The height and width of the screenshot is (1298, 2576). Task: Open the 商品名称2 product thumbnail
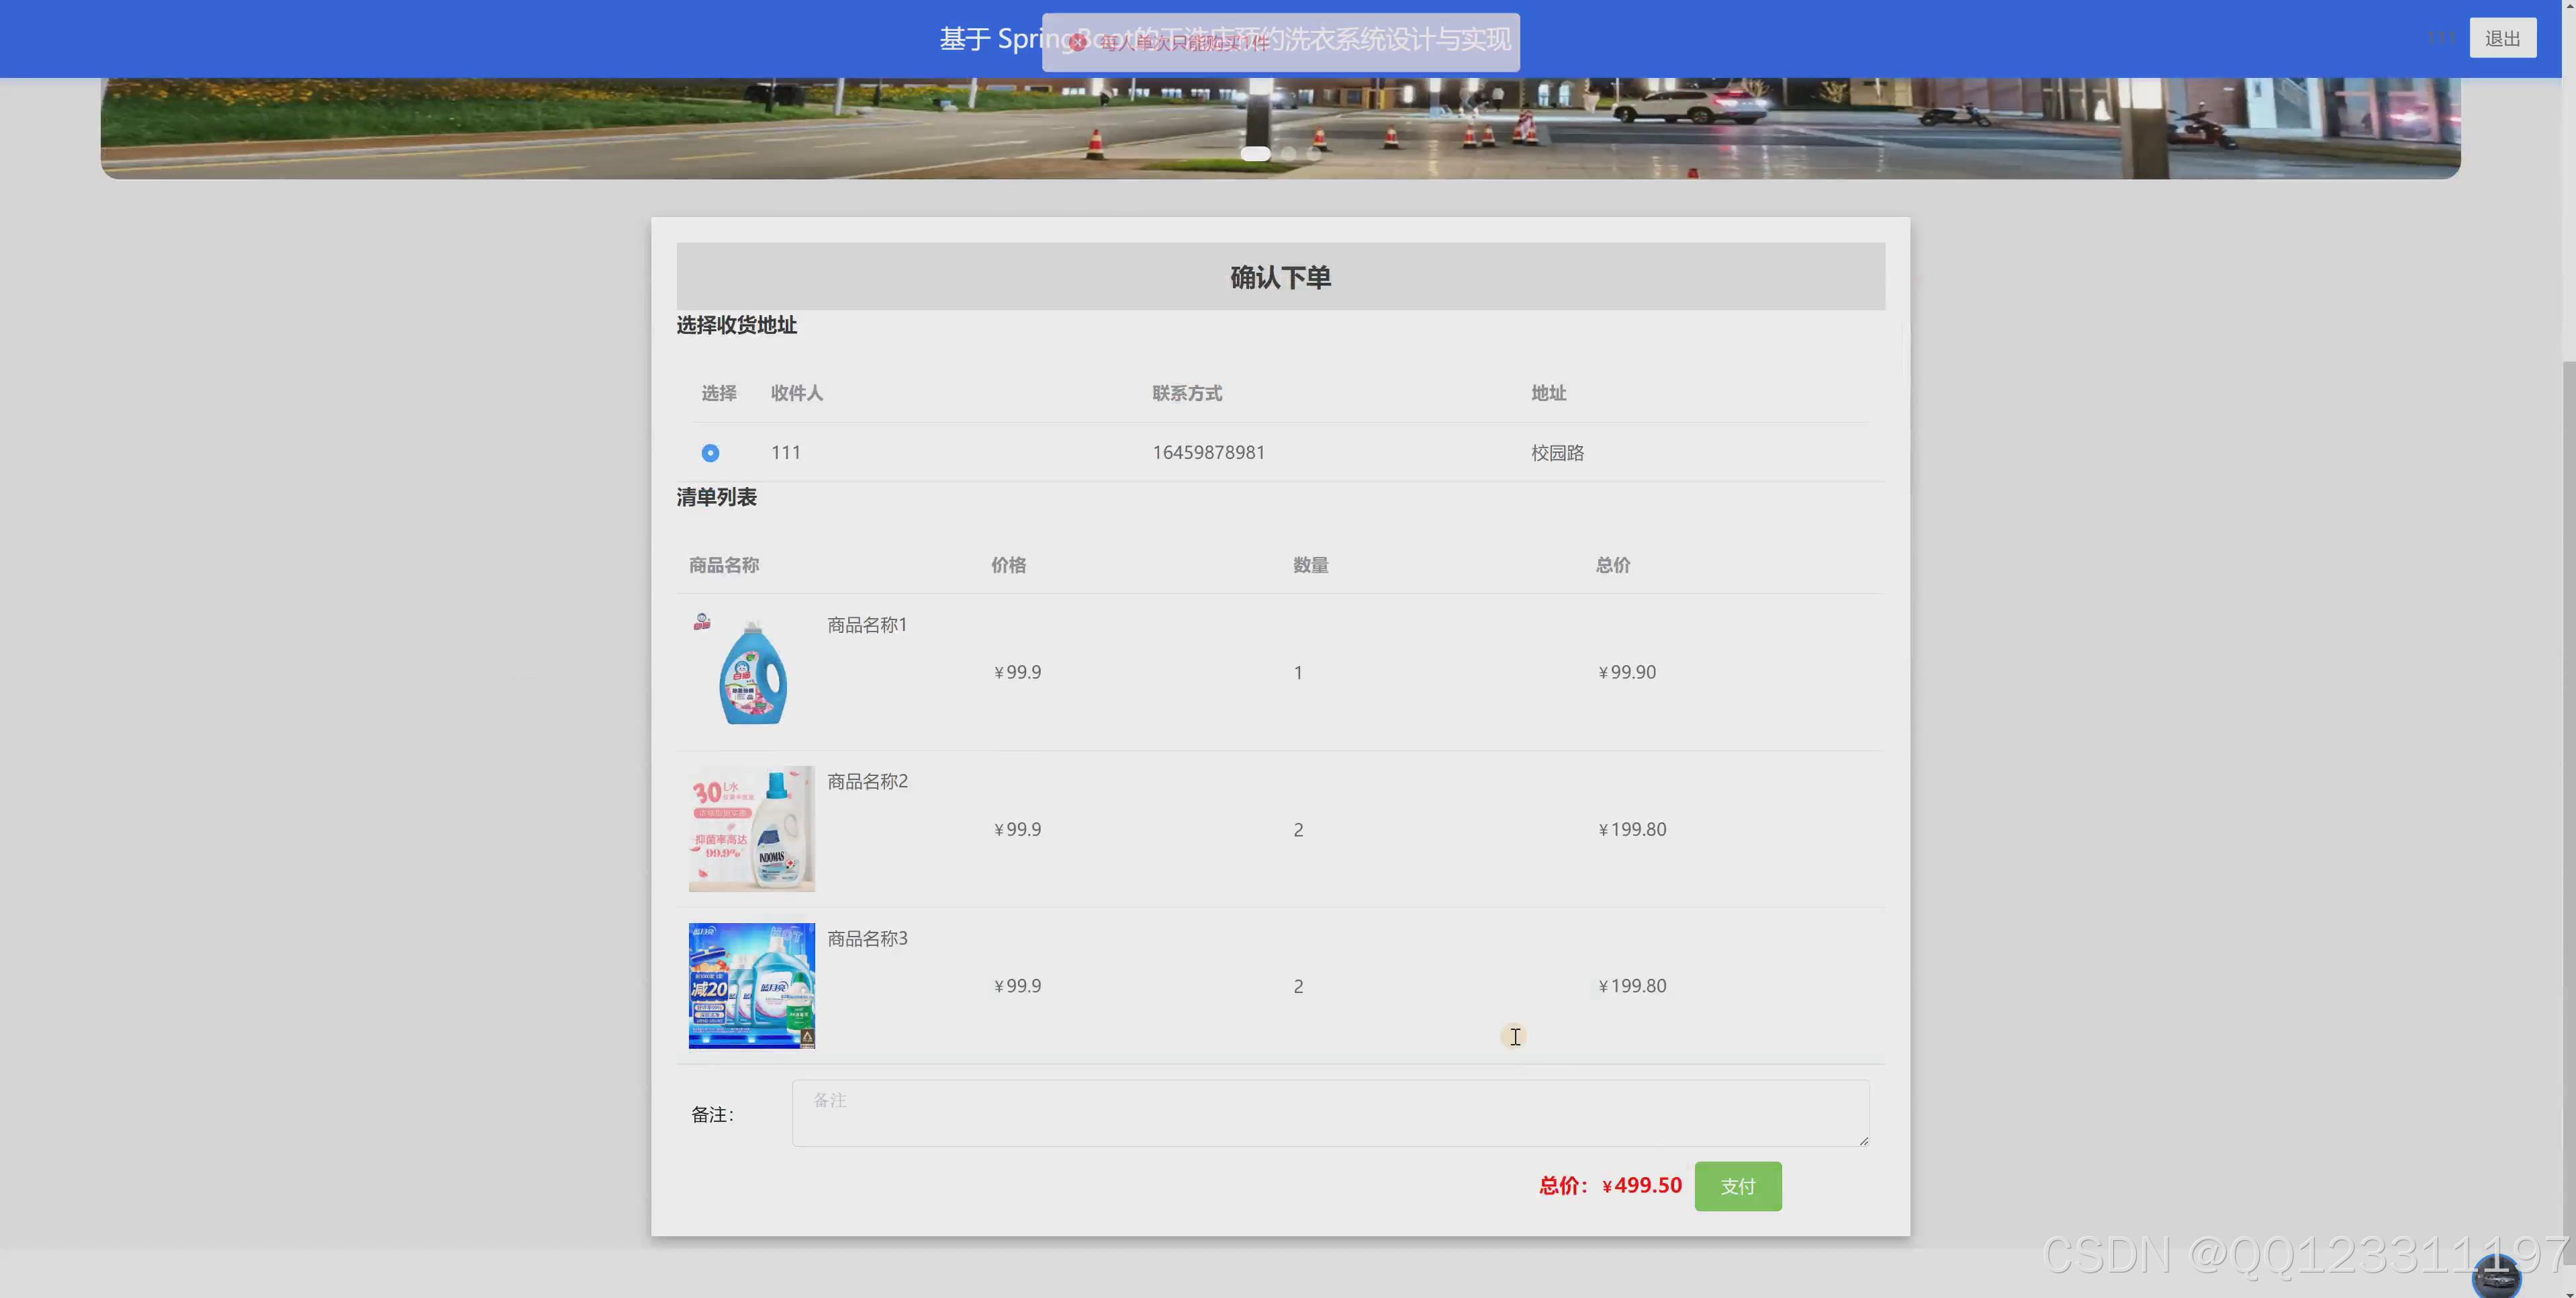click(x=751, y=828)
